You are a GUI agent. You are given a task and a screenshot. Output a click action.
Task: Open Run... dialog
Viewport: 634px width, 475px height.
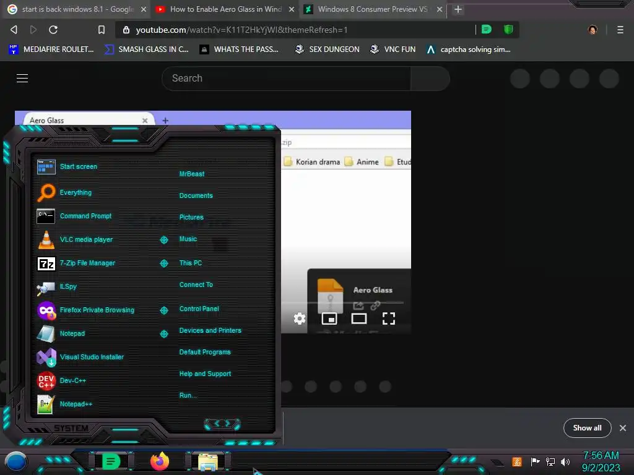pos(188,395)
